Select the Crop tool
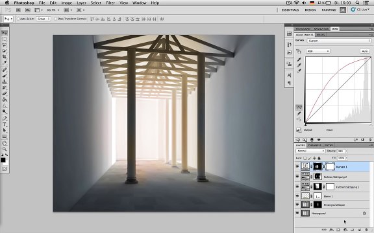Image resolution: width=374 pixels, height=233 pixels. pyautogui.click(x=5, y=57)
